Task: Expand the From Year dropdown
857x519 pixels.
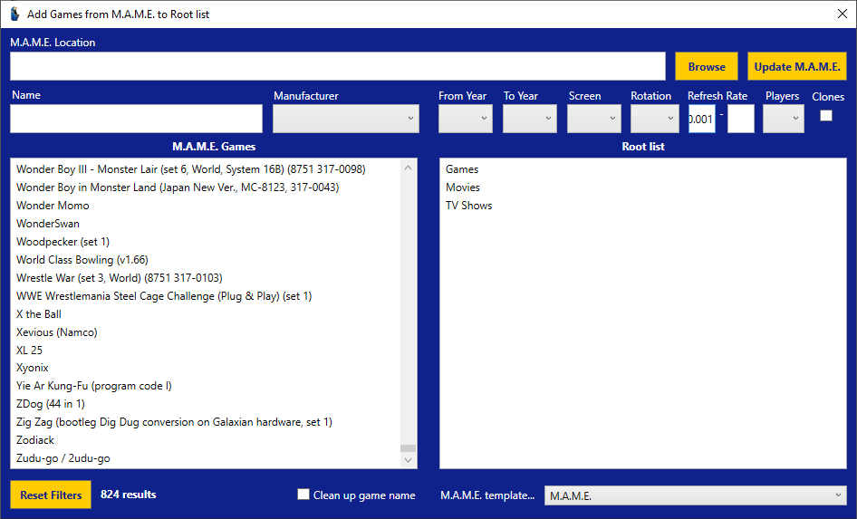Action: [465, 119]
